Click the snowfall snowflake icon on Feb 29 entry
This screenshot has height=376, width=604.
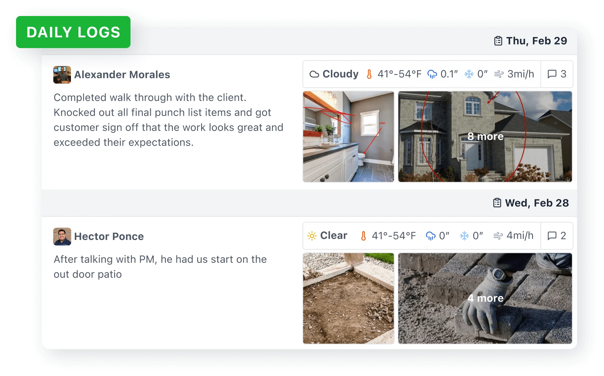468,74
